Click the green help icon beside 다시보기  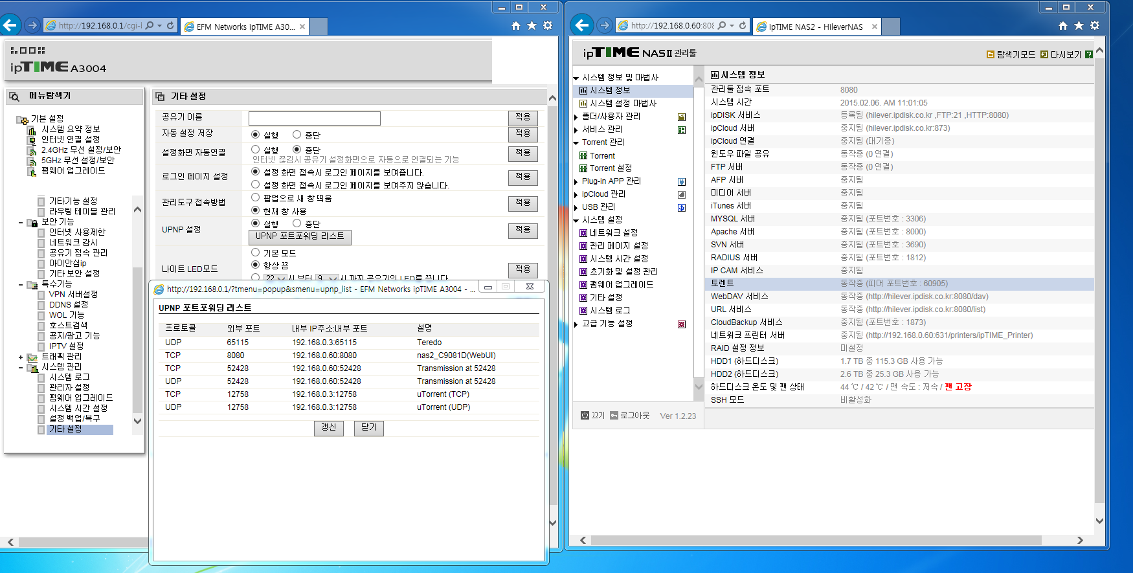1089,54
